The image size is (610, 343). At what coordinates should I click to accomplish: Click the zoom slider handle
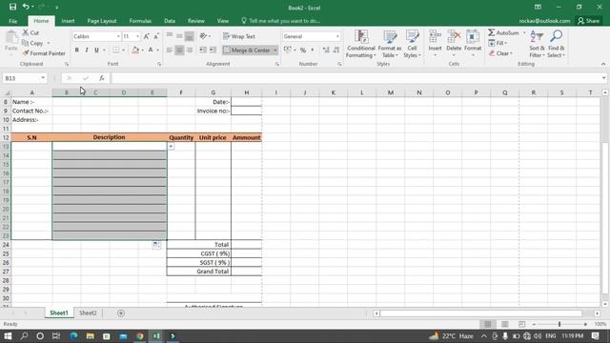tap(559, 324)
